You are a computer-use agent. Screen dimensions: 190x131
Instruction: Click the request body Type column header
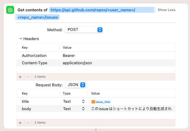click(x=66, y=93)
